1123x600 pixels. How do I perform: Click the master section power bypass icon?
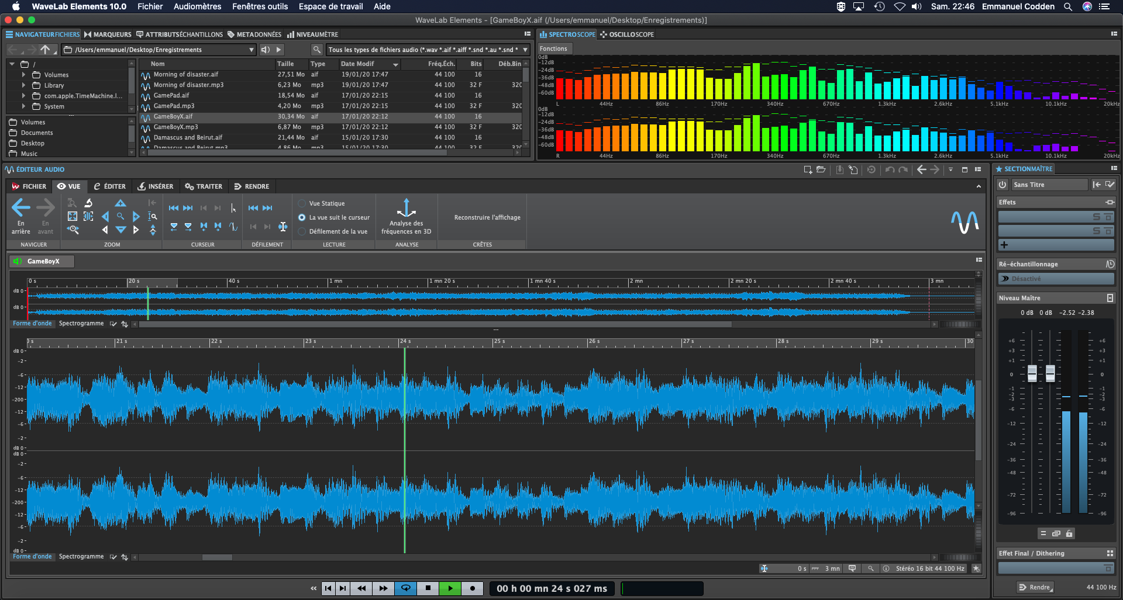pyautogui.click(x=1003, y=185)
